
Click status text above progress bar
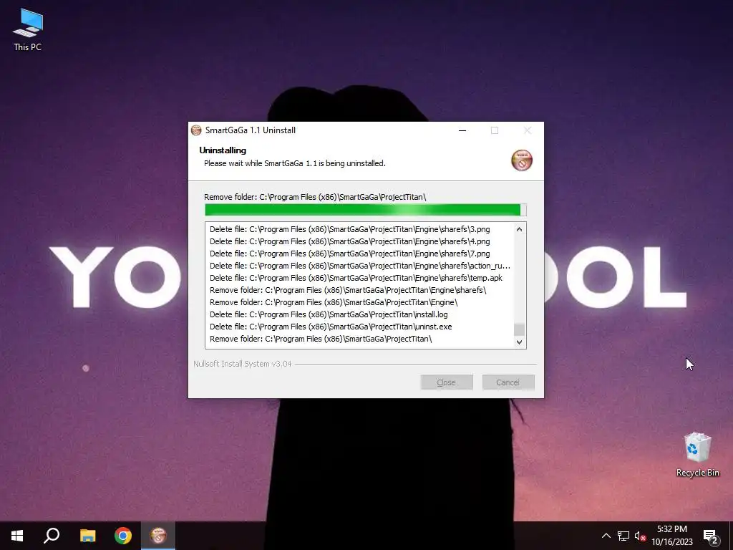pos(315,197)
